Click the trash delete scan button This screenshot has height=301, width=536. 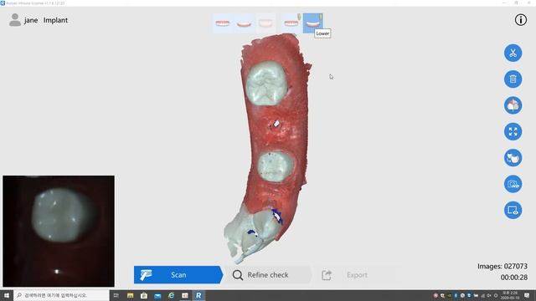click(513, 79)
